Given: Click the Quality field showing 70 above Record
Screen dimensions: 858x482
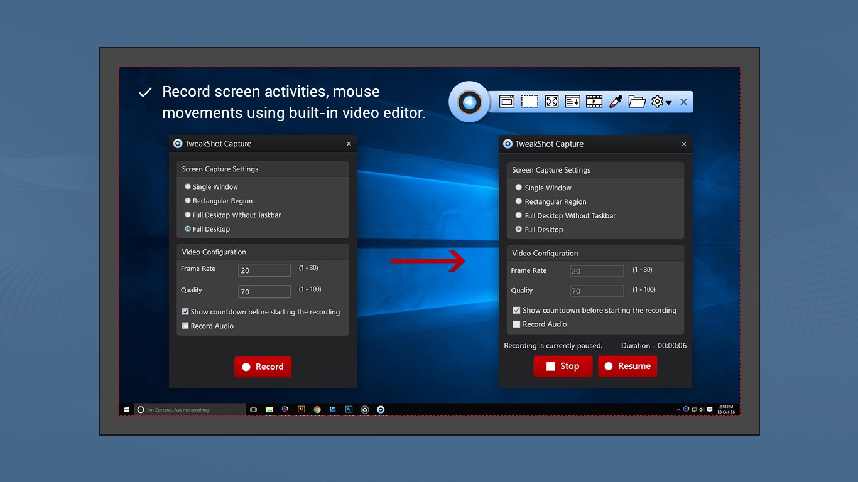Looking at the screenshot, I should 264,291.
